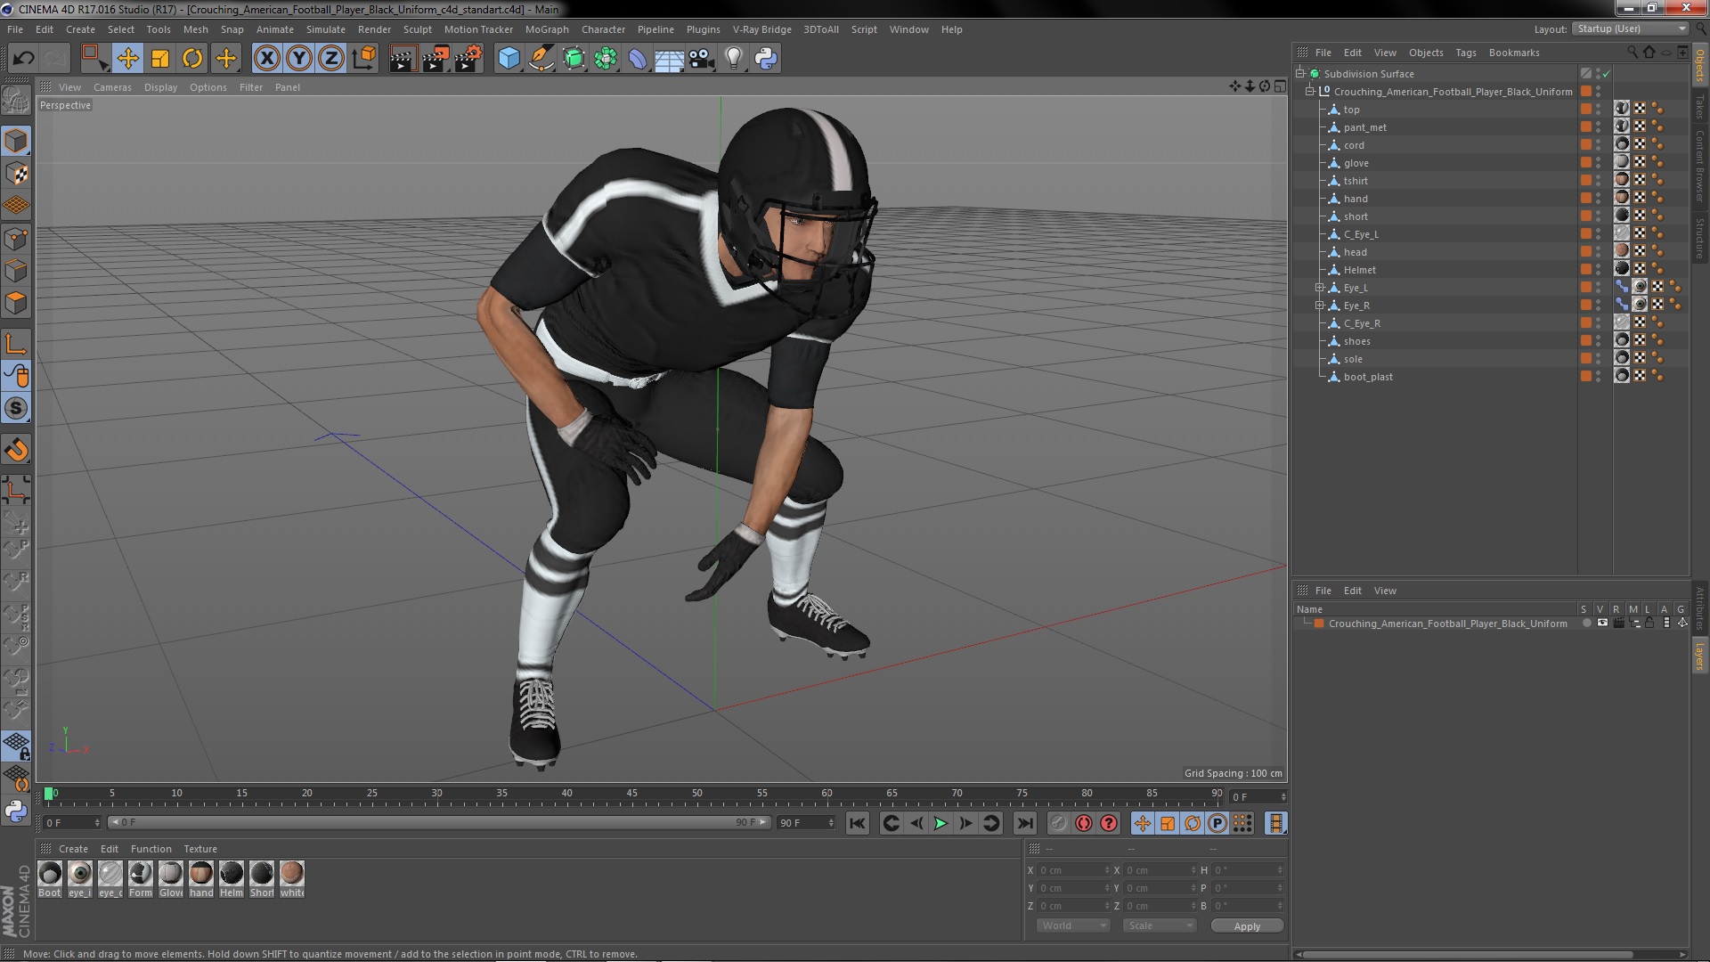Image resolution: width=1710 pixels, height=962 pixels.
Task: Expand the Eye_R object
Action: point(1320,306)
